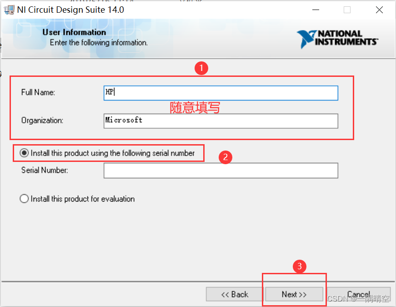Click the 'Organization:' label
The image size is (396, 307).
[x=42, y=121]
